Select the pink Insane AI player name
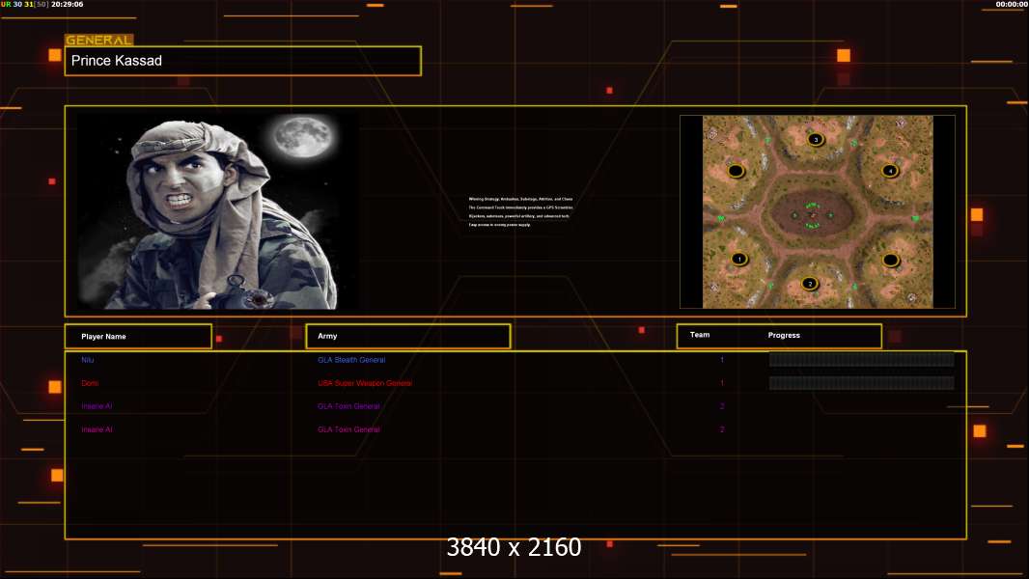 (x=97, y=429)
